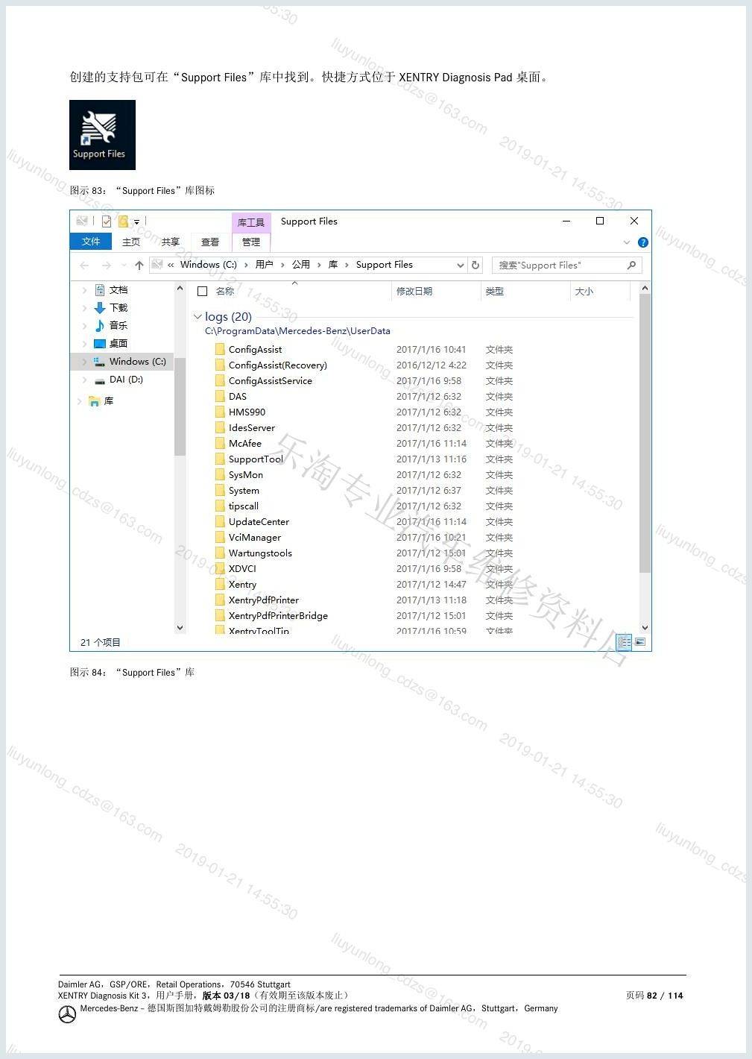
Task: Select the 库工具 contextual tab header
Action: (x=251, y=222)
